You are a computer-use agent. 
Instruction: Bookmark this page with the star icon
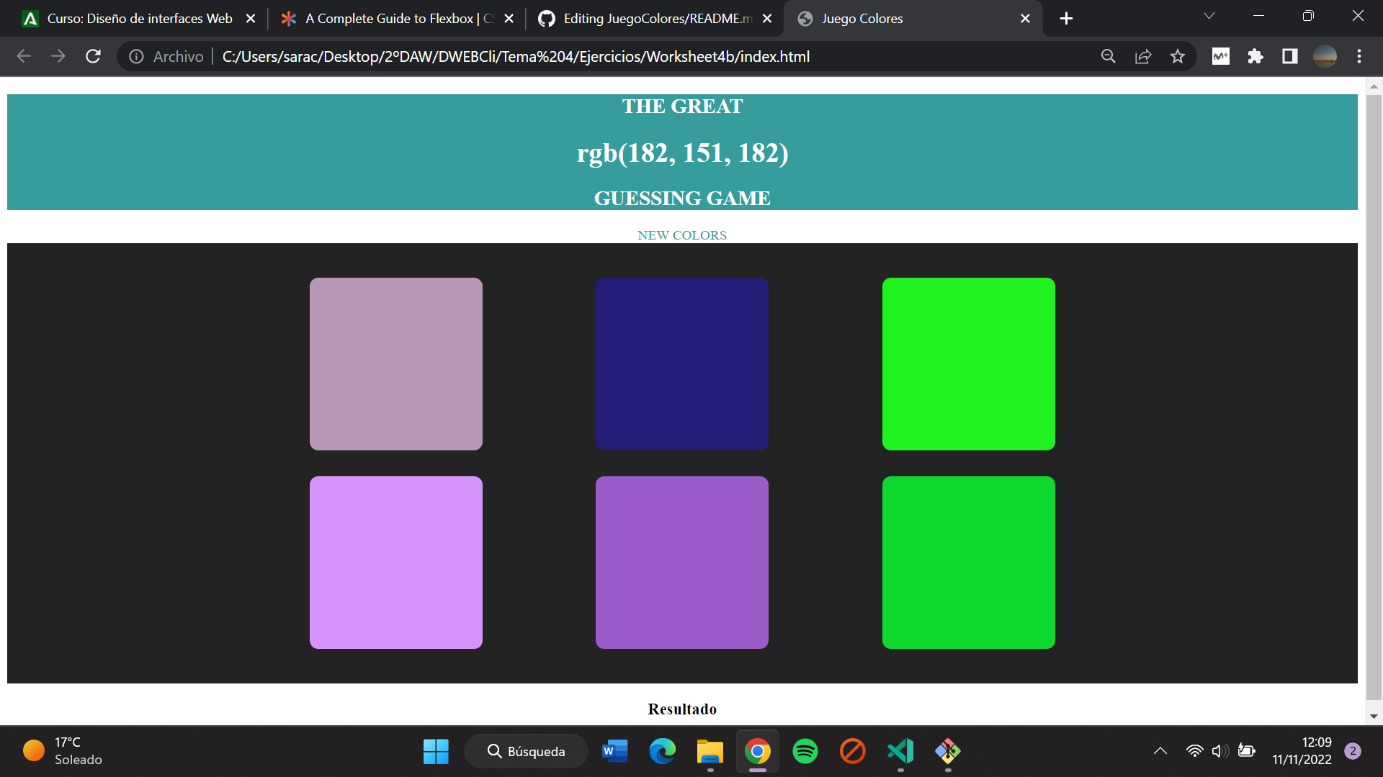tap(1178, 56)
